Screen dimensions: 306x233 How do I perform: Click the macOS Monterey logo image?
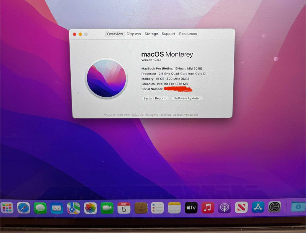tap(106, 78)
